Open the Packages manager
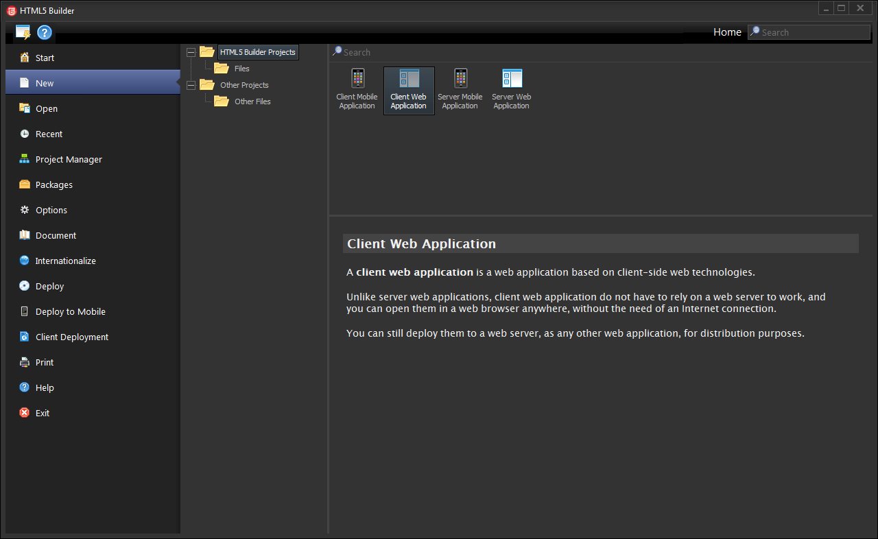This screenshot has width=878, height=539. pyautogui.click(x=55, y=184)
